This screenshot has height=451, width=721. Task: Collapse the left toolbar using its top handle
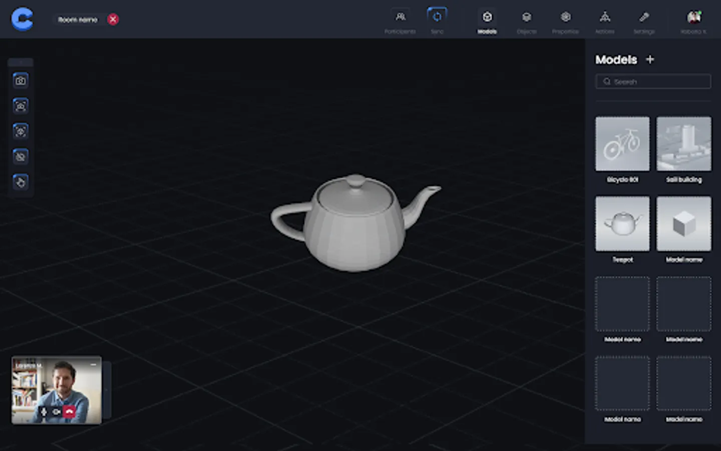(21, 63)
